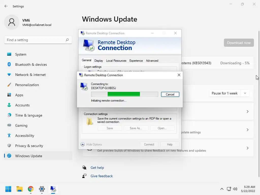
Task: Open Google Chrome from taskbar
Action: click(x=31, y=189)
